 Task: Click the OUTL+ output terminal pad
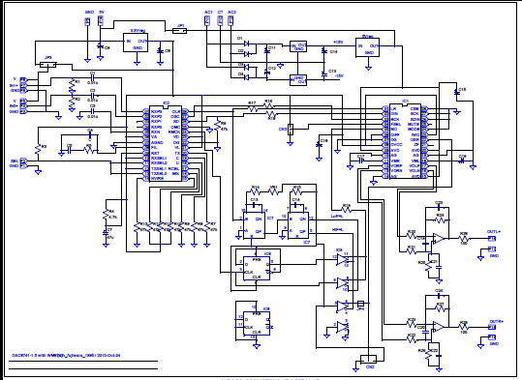pos(492,239)
